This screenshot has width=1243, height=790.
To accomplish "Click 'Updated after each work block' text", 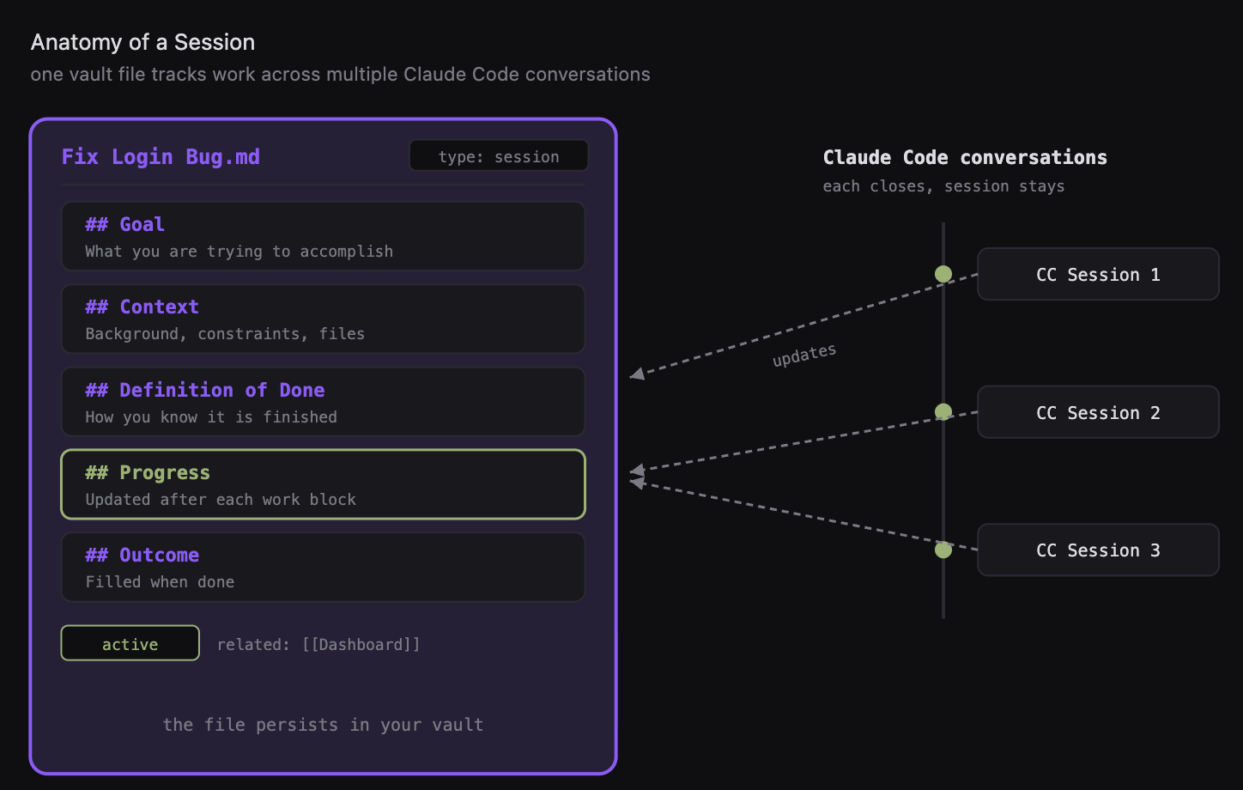I will [221, 500].
